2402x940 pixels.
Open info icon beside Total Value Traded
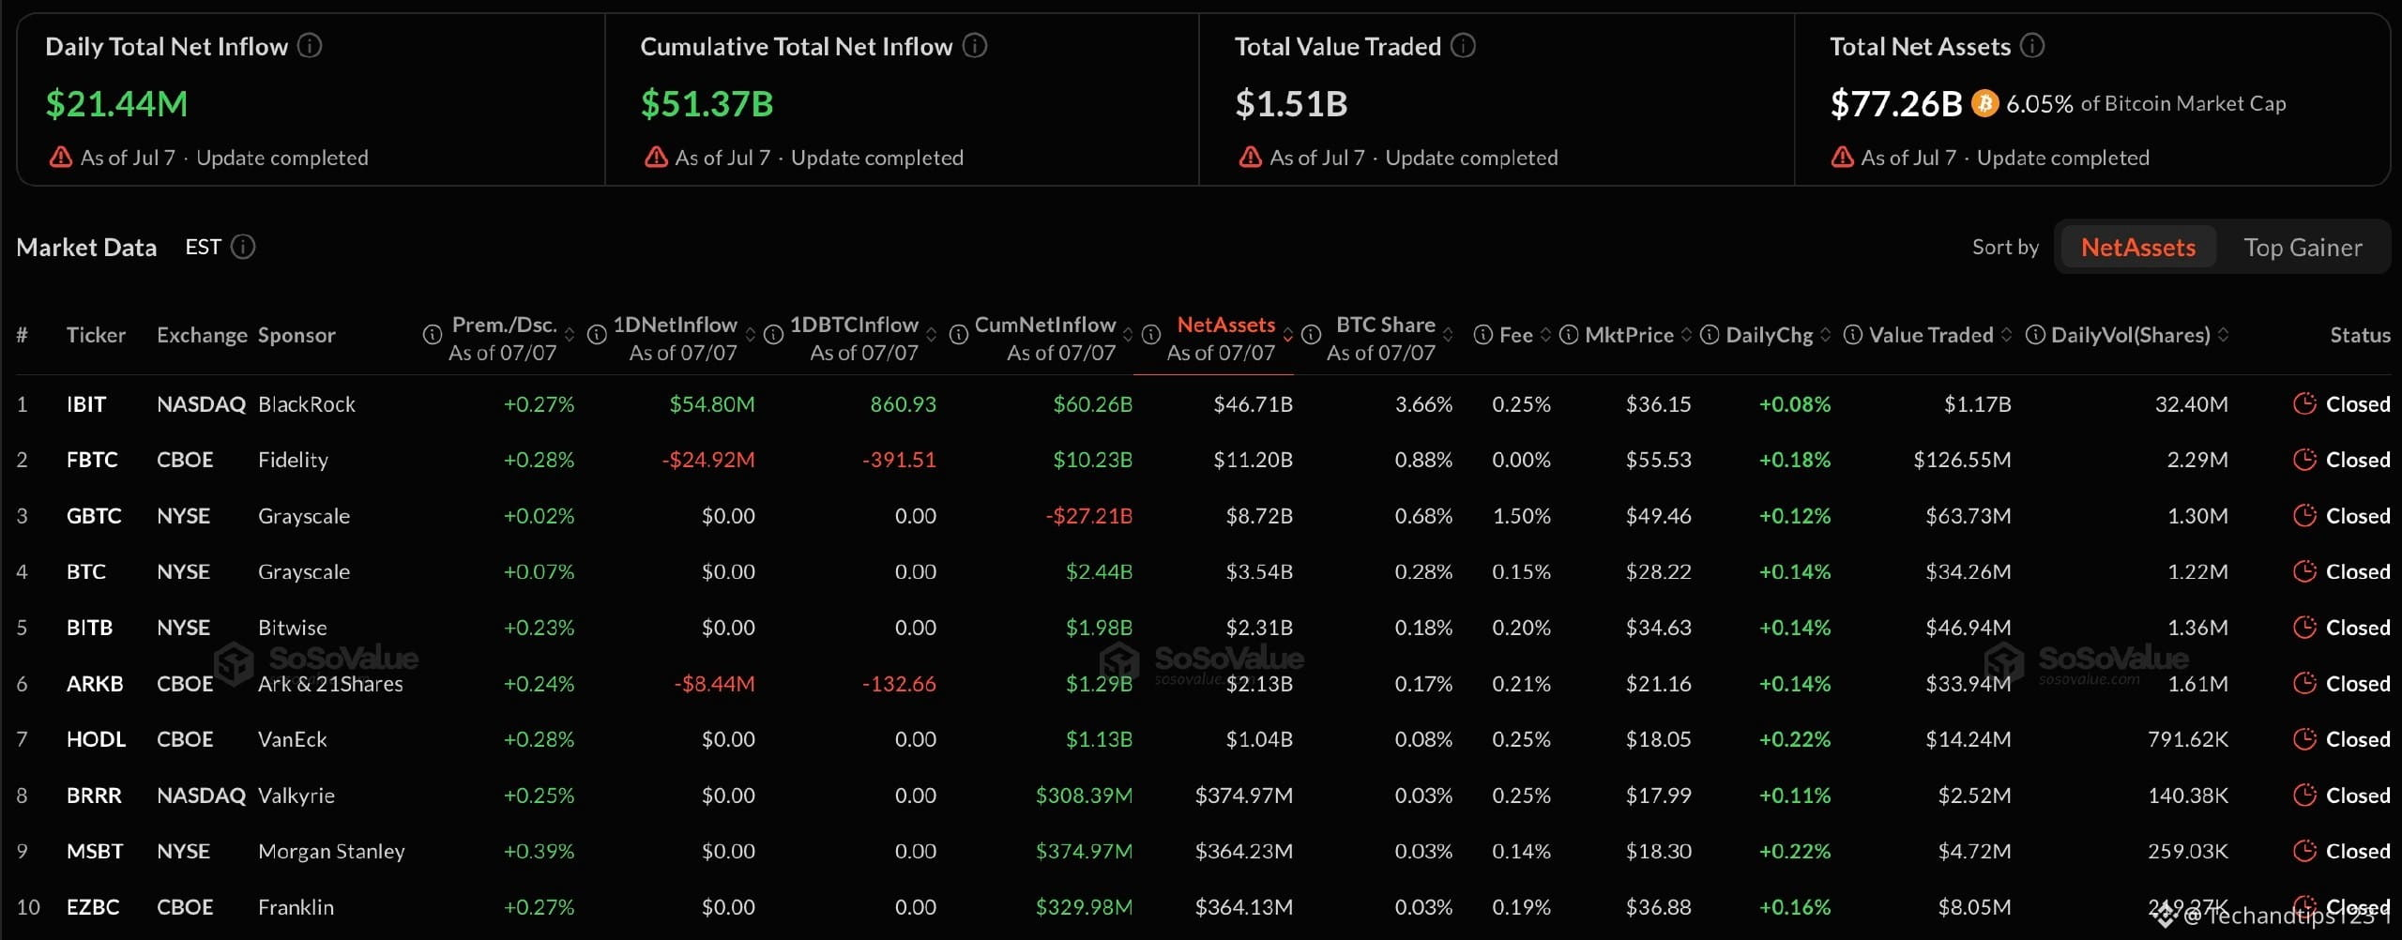tap(1464, 46)
